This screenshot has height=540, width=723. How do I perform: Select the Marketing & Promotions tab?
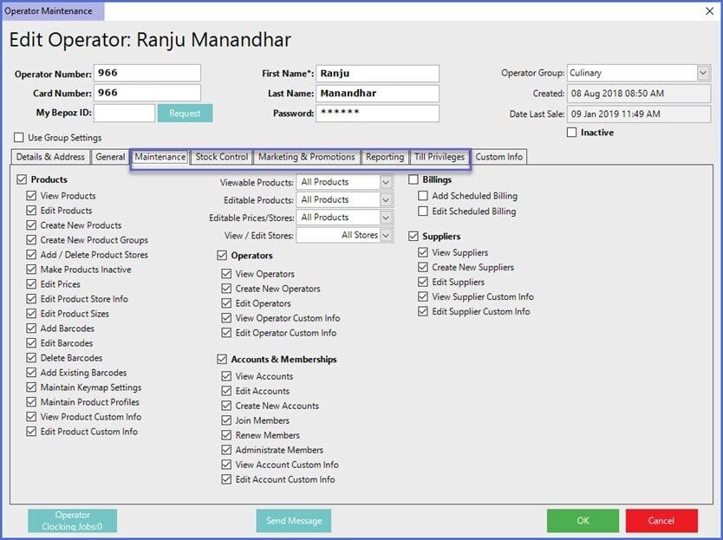(x=307, y=157)
